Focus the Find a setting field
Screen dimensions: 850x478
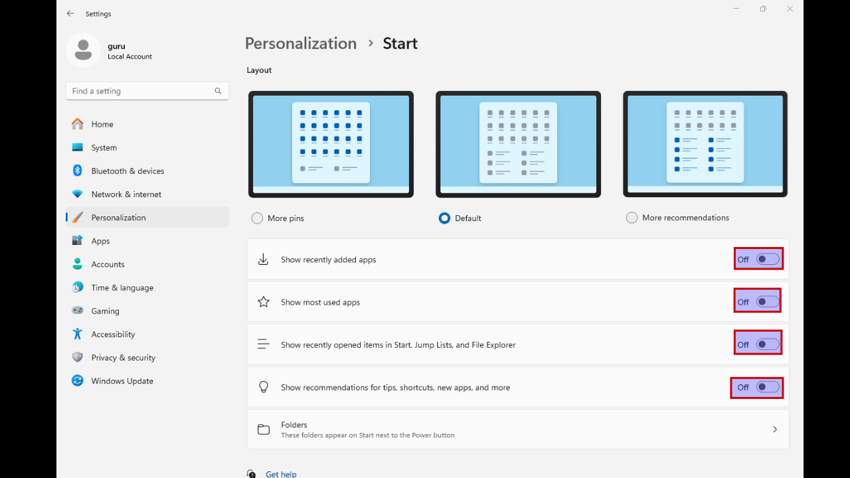(147, 91)
